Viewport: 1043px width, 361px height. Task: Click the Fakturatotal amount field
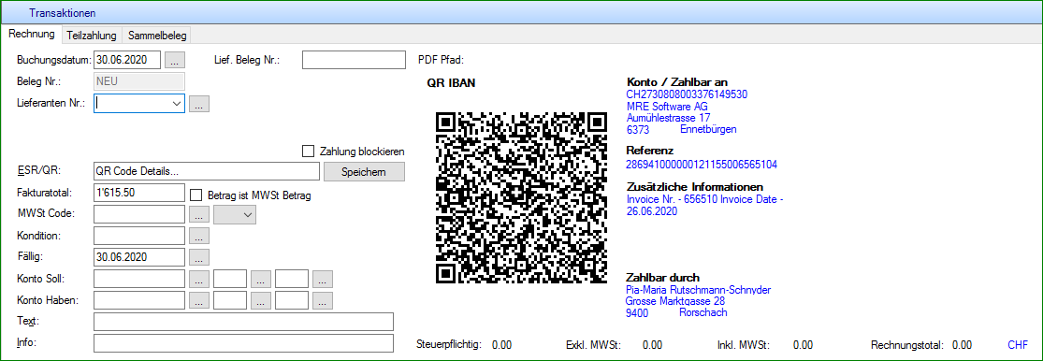(x=139, y=193)
